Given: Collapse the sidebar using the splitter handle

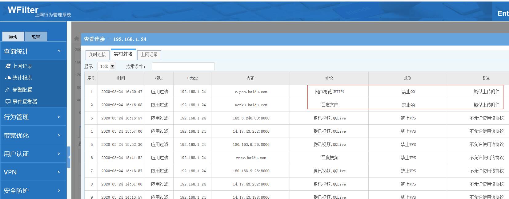Looking at the screenshot, I should [69, 157].
